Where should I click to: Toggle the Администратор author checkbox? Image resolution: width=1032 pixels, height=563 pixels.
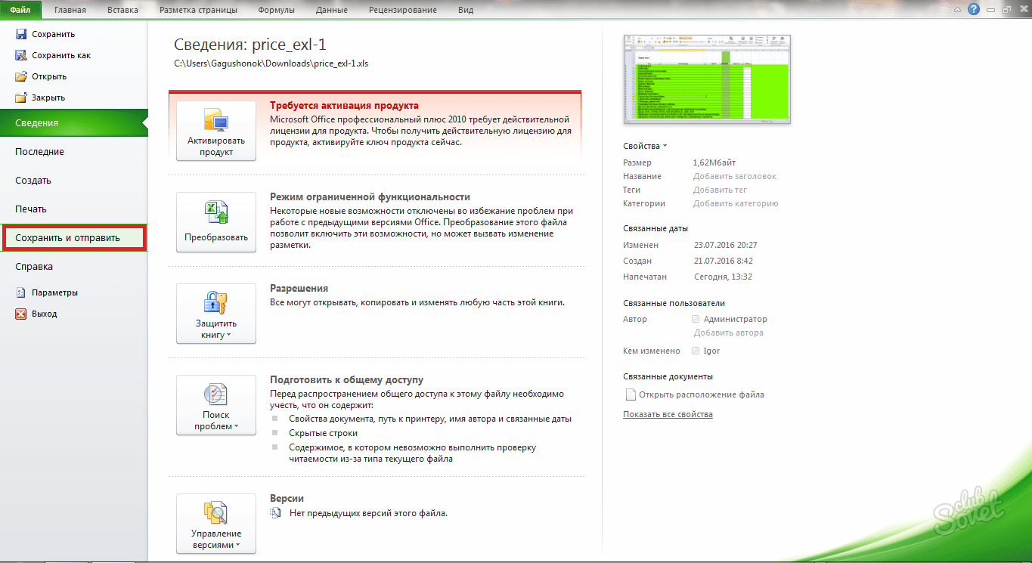tap(696, 319)
